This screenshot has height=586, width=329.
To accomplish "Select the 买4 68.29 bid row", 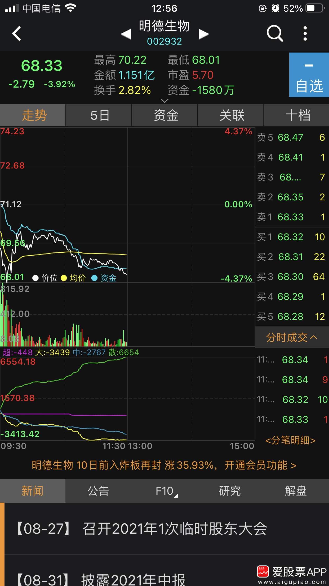I will 292,297.
